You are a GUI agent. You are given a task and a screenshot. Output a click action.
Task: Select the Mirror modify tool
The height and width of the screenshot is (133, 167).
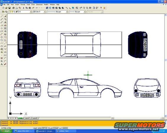click(5, 22)
